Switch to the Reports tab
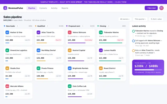The height and width of the screenshot is (104, 167). 65,8
